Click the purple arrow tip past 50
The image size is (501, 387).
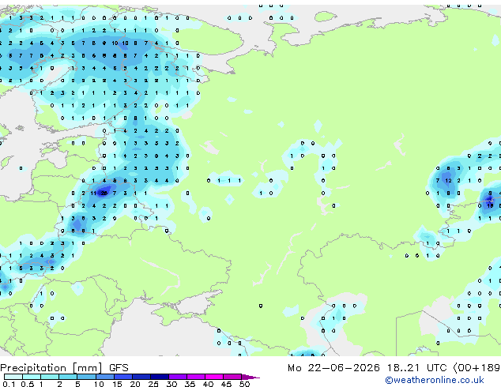(250, 378)
